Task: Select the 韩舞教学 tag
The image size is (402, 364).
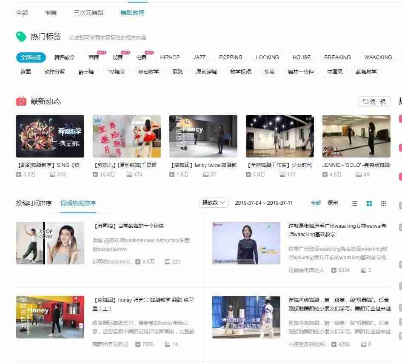Action: pyautogui.click(x=366, y=72)
